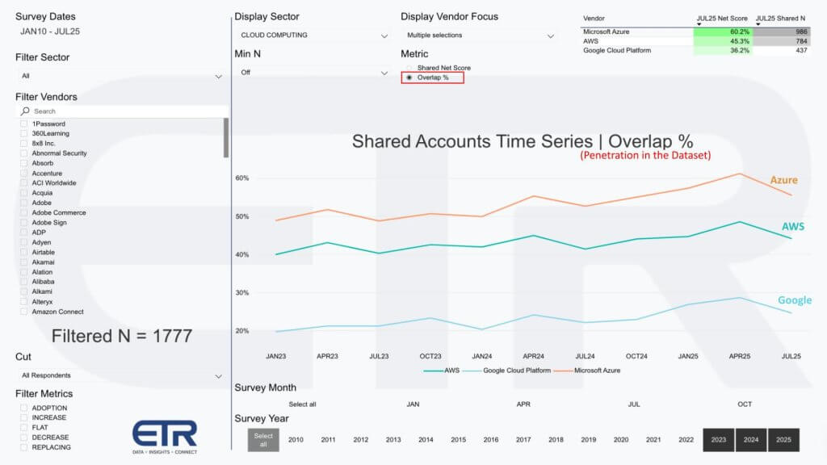Select the Overlap % radio button
827x465 pixels.
click(x=409, y=77)
